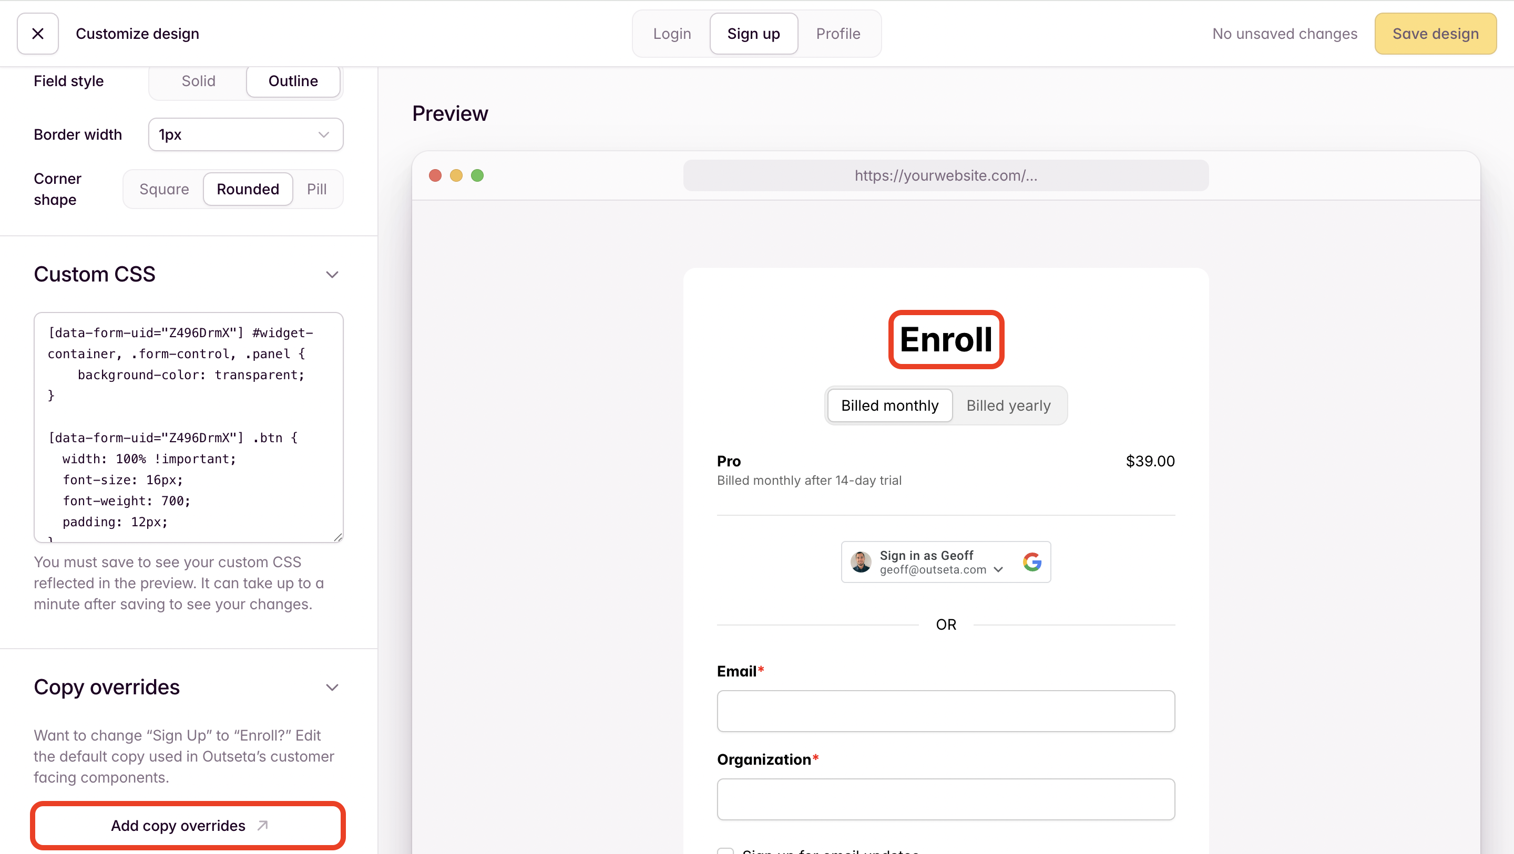The width and height of the screenshot is (1514, 854).
Task: Click the red window dot in preview
Action: [435, 175]
